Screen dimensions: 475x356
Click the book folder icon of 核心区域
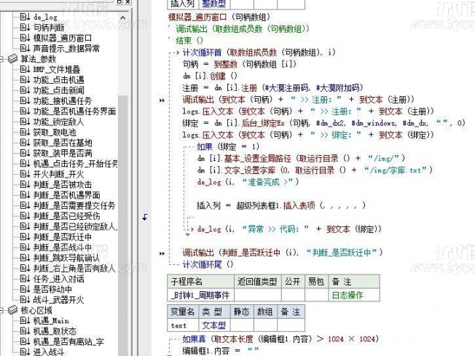(13, 310)
